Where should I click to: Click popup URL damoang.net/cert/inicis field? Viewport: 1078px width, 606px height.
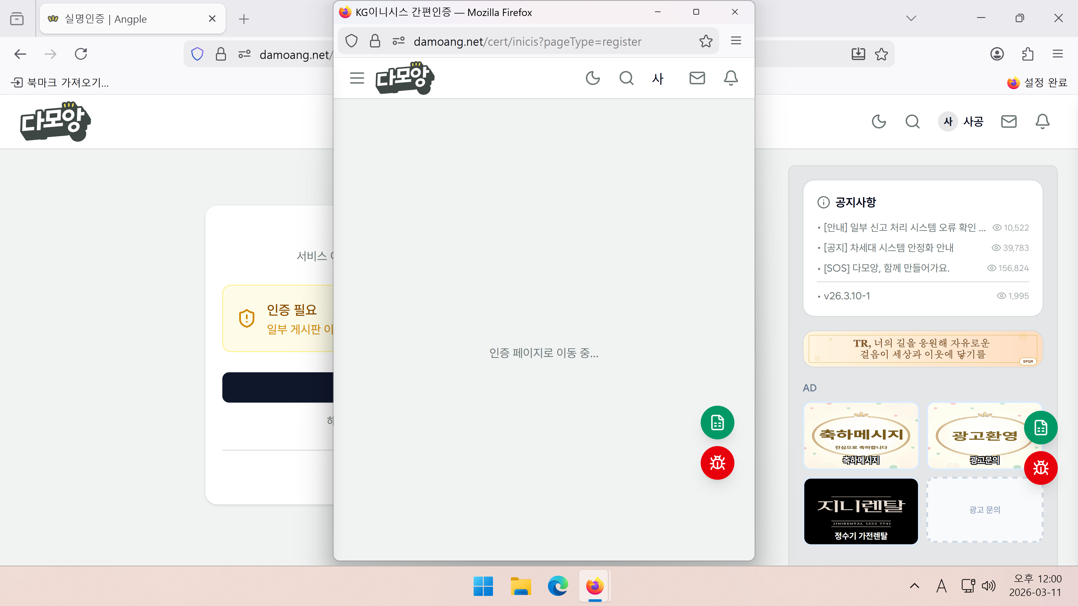(x=527, y=42)
